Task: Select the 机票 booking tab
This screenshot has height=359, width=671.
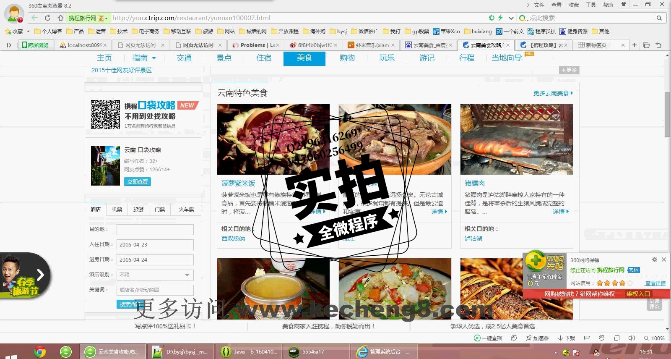Action: click(x=117, y=209)
